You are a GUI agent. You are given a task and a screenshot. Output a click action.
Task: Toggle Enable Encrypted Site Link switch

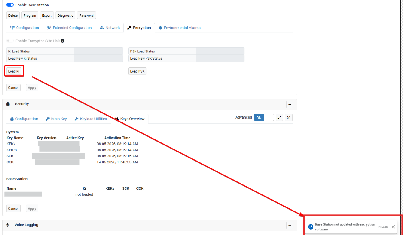click(x=10, y=41)
